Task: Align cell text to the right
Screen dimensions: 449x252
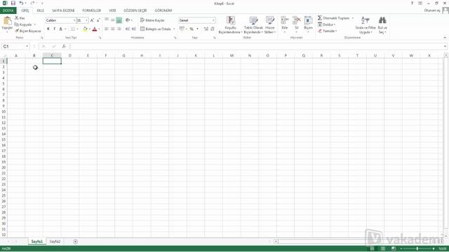Action: point(119,29)
